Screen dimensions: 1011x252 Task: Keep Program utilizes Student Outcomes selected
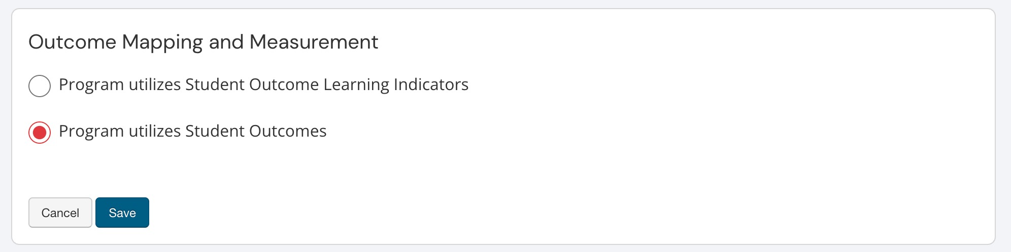[x=40, y=133]
